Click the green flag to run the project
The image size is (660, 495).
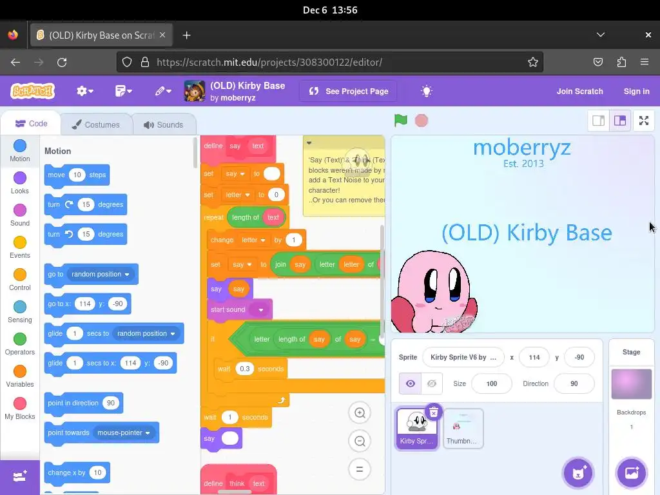coord(400,121)
